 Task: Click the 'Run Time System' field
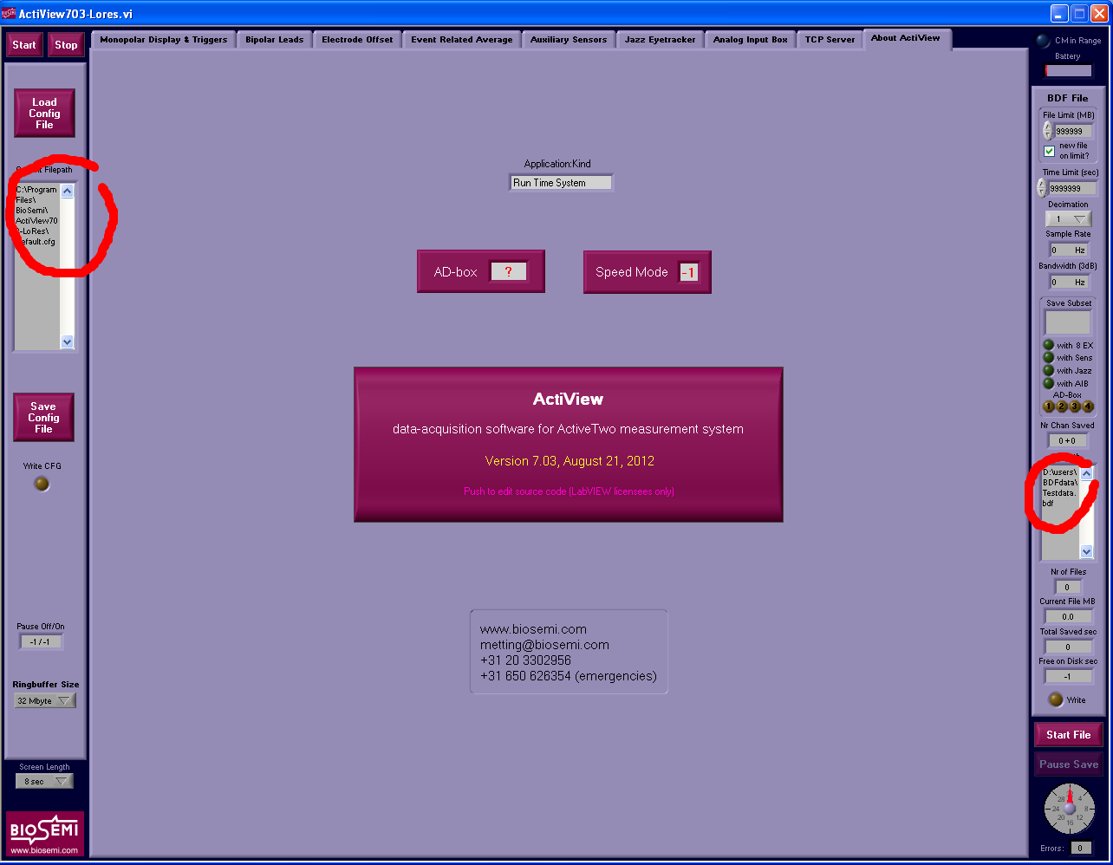(x=561, y=183)
